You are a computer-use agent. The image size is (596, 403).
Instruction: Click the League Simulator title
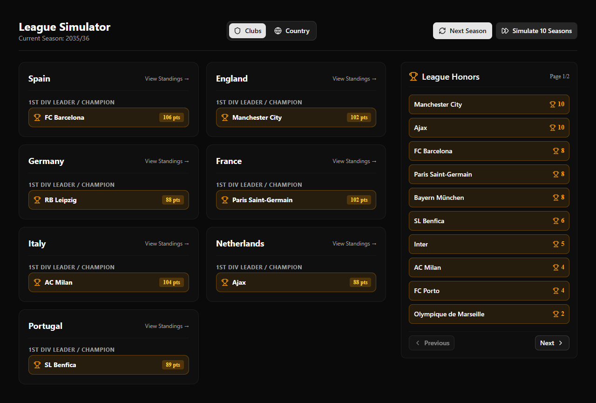pos(65,27)
